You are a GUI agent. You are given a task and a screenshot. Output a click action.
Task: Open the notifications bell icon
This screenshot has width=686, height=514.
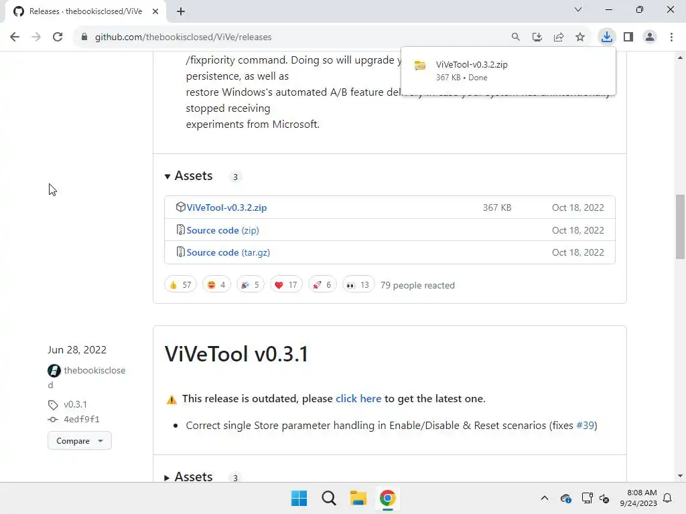(667, 498)
